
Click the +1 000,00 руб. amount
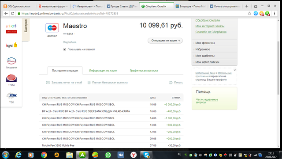coord(172,118)
